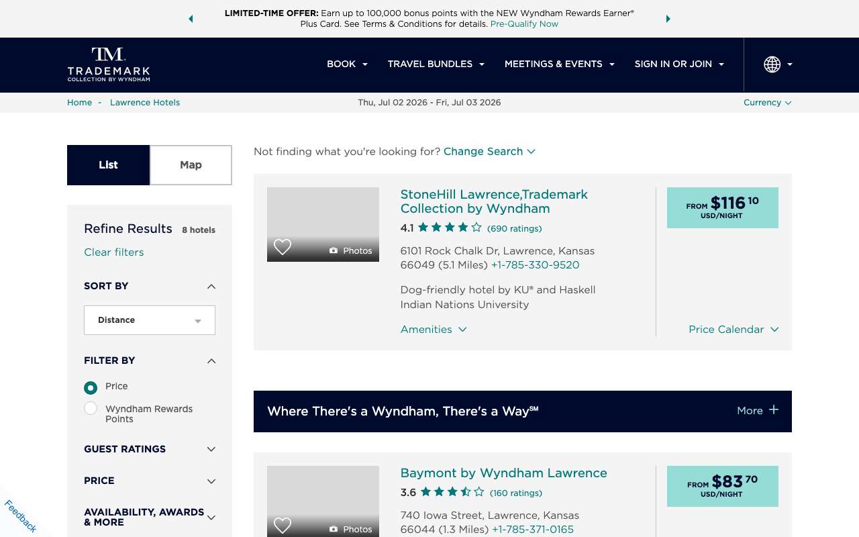This screenshot has width=859, height=537.
Task: Open the Meetings & Events menu
Action: [559, 64]
